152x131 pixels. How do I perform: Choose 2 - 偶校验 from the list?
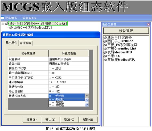(x=67, y=105)
